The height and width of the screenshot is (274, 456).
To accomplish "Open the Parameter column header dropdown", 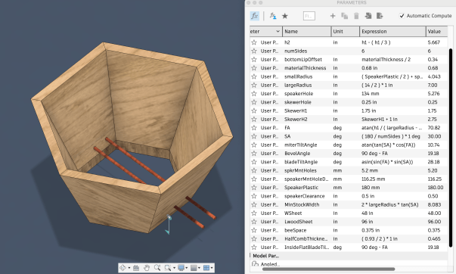I will [278, 31].
